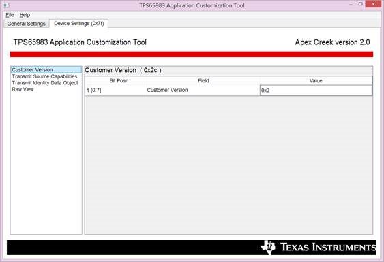
Task: Open the Help menu
Action: coord(25,15)
